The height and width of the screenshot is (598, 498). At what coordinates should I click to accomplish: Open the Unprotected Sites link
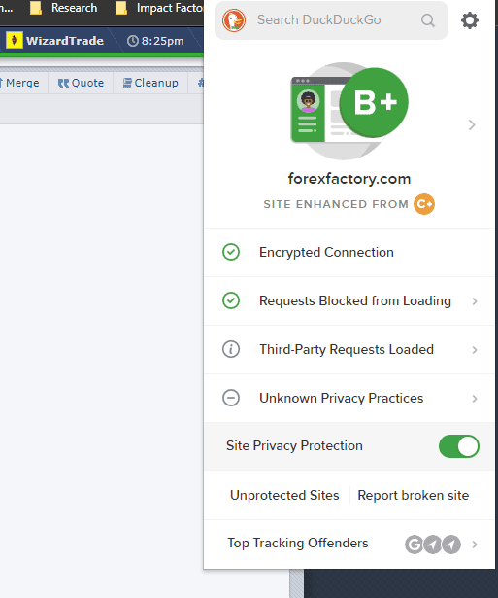point(284,495)
